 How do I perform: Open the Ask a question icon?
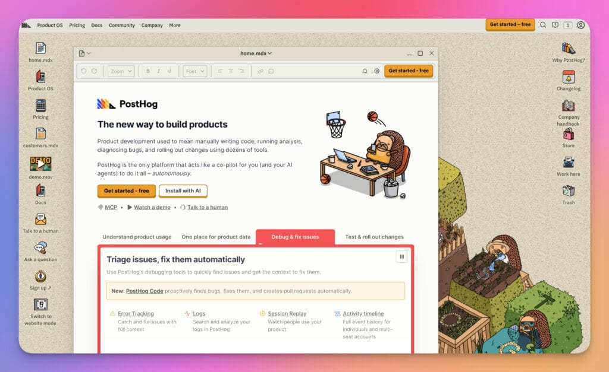[x=40, y=247]
